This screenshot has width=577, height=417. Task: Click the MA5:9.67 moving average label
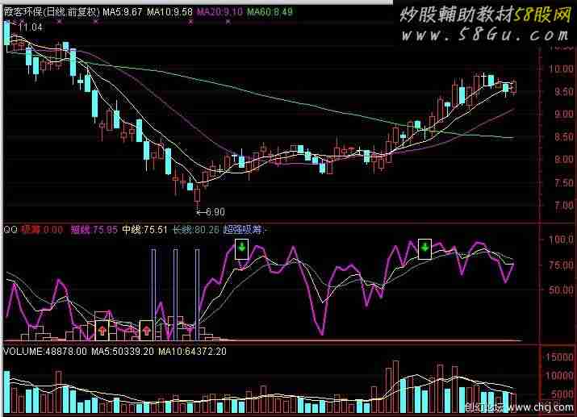coord(123,12)
